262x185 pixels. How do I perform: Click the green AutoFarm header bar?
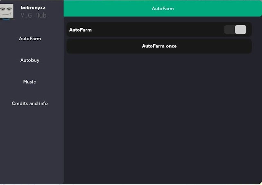[x=163, y=8]
